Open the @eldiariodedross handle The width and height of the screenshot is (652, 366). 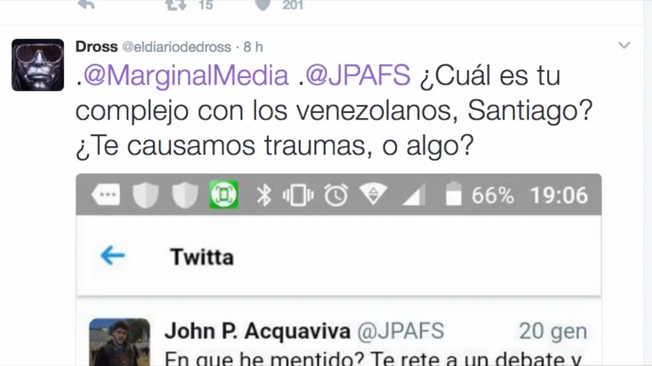[x=176, y=47]
